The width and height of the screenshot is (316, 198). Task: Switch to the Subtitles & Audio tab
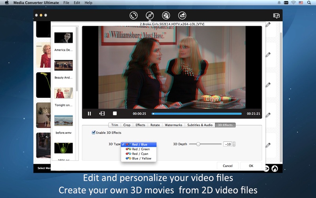click(200, 125)
